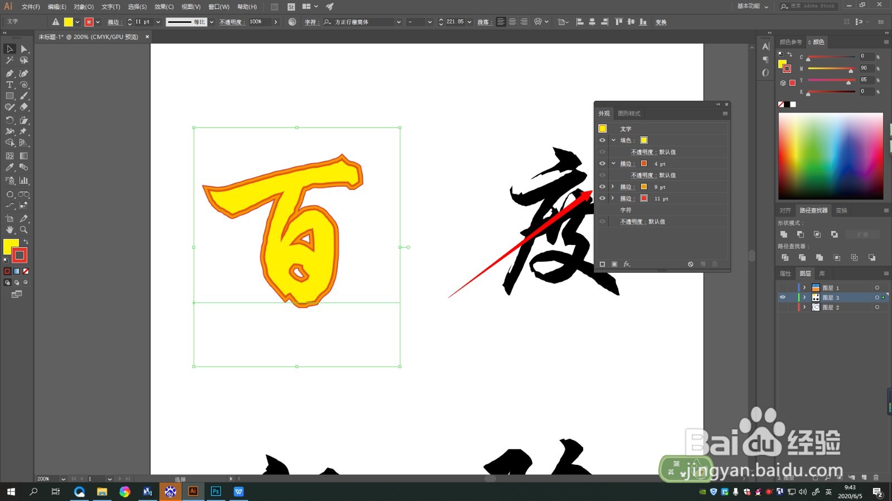The height and width of the screenshot is (501, 892).
Task: Select the Eraser tool
Action: point(24,107)
